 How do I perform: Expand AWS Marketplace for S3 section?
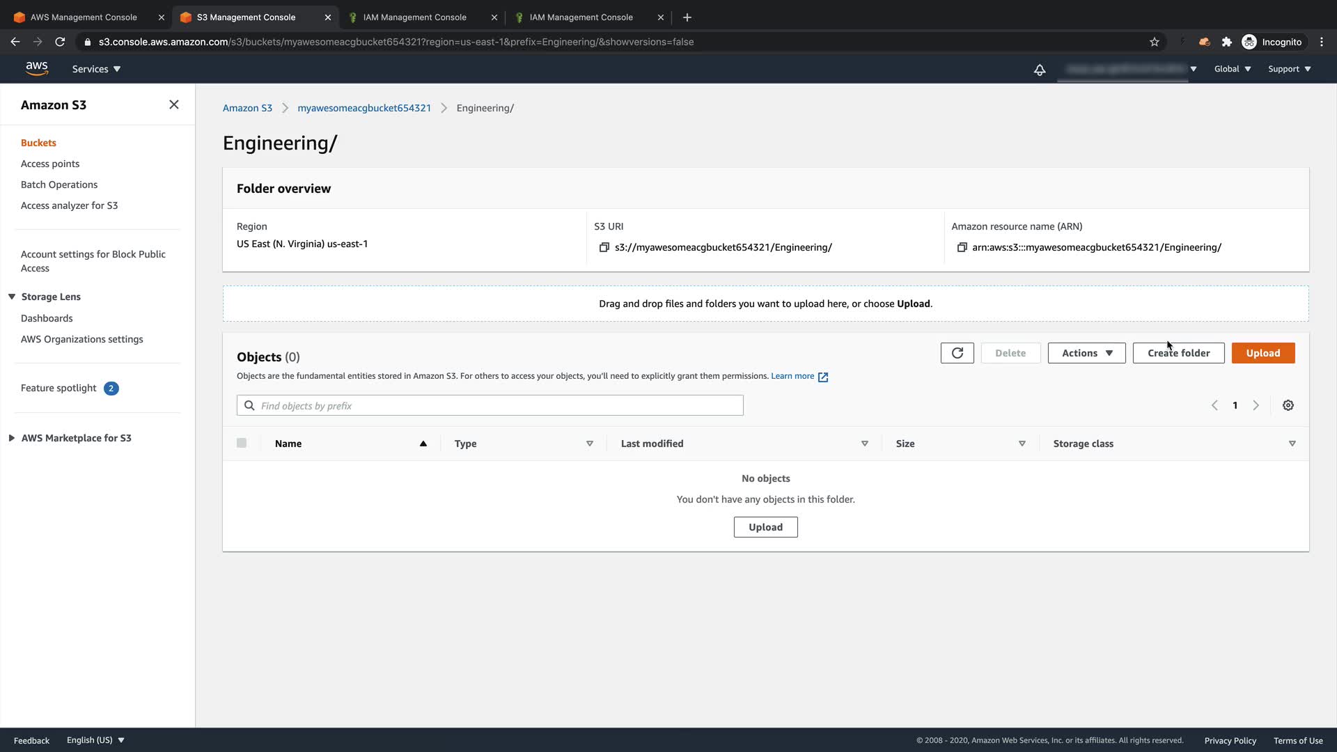tap(12, 438)
